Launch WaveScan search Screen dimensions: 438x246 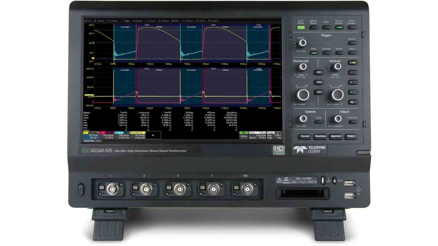point(320,137)
